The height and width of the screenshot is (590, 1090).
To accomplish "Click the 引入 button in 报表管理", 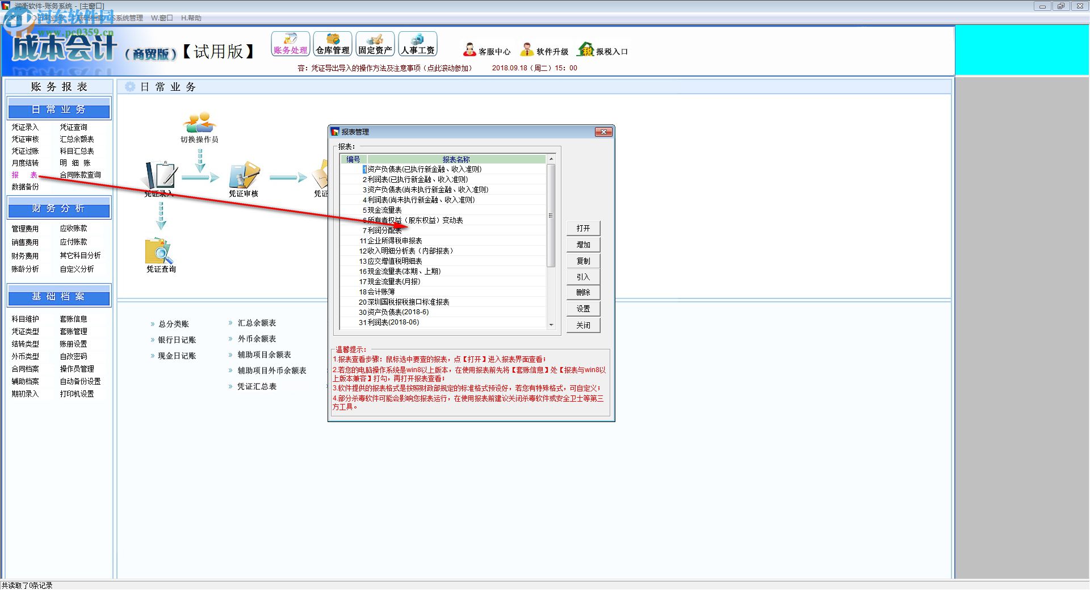I will [x=583, y=277].
